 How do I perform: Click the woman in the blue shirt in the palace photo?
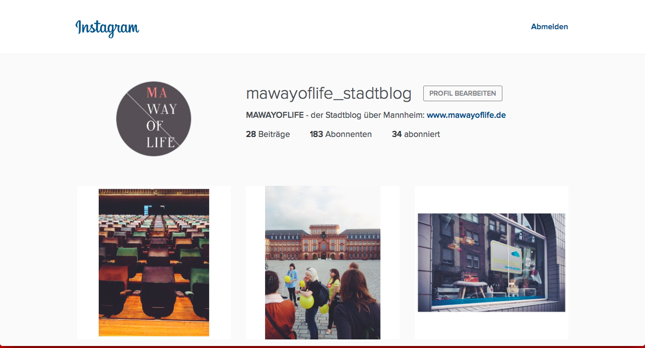pos(291,283)
